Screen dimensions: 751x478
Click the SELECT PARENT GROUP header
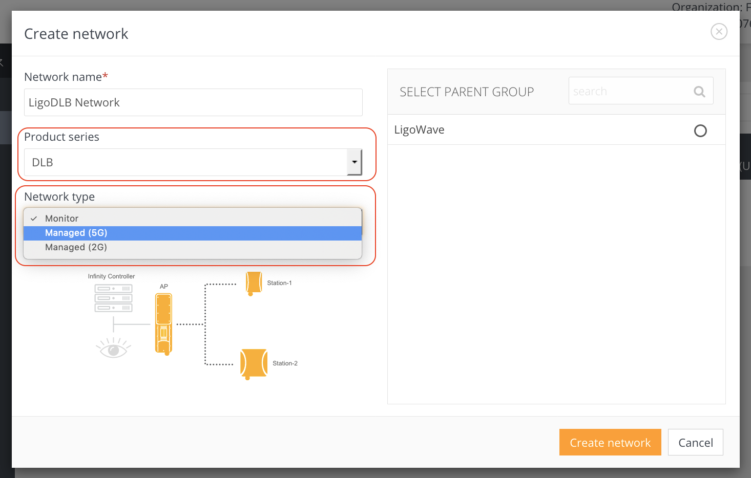pos(467,92)
